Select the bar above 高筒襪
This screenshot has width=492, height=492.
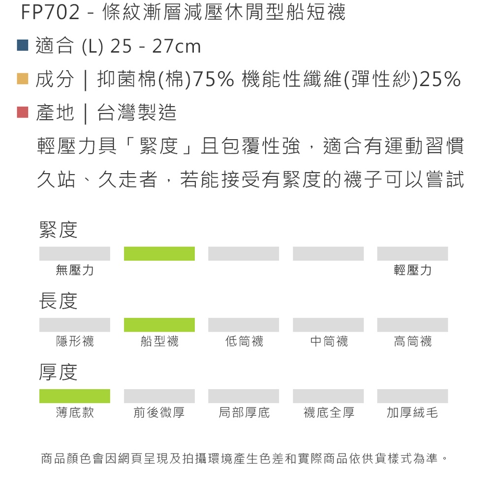(x=412, y=325)
